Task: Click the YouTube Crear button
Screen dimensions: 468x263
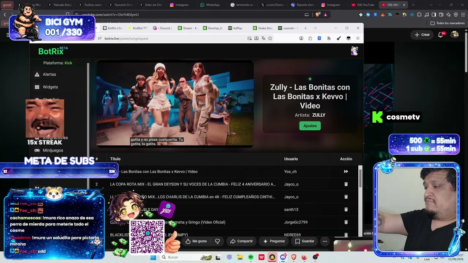Action: 422,35
